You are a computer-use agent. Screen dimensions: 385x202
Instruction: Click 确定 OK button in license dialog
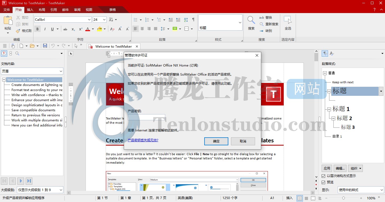pyautogui.click(x=216, y=141)
